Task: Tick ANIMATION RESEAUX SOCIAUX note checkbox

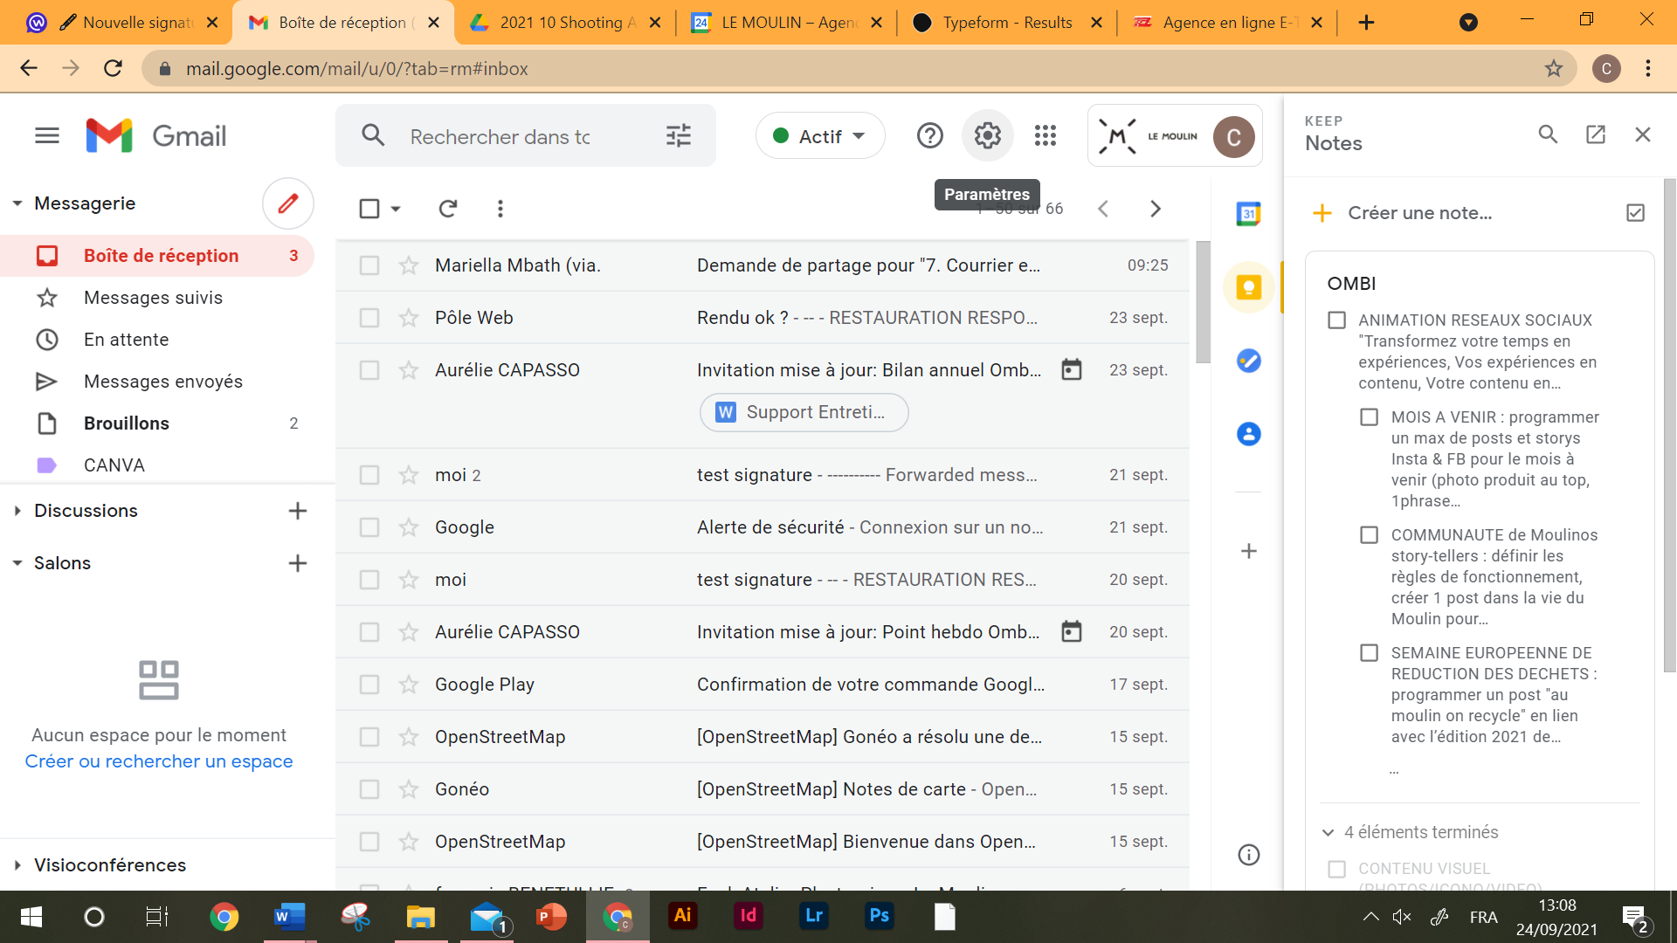Action: click(1336, 320)
